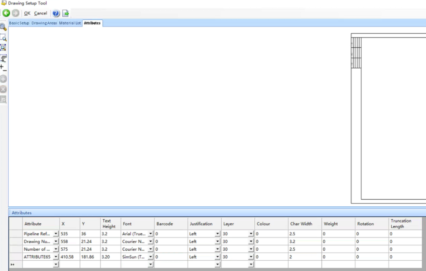Open Justification dropdown in Drawing Nu... row

[217, 241]
